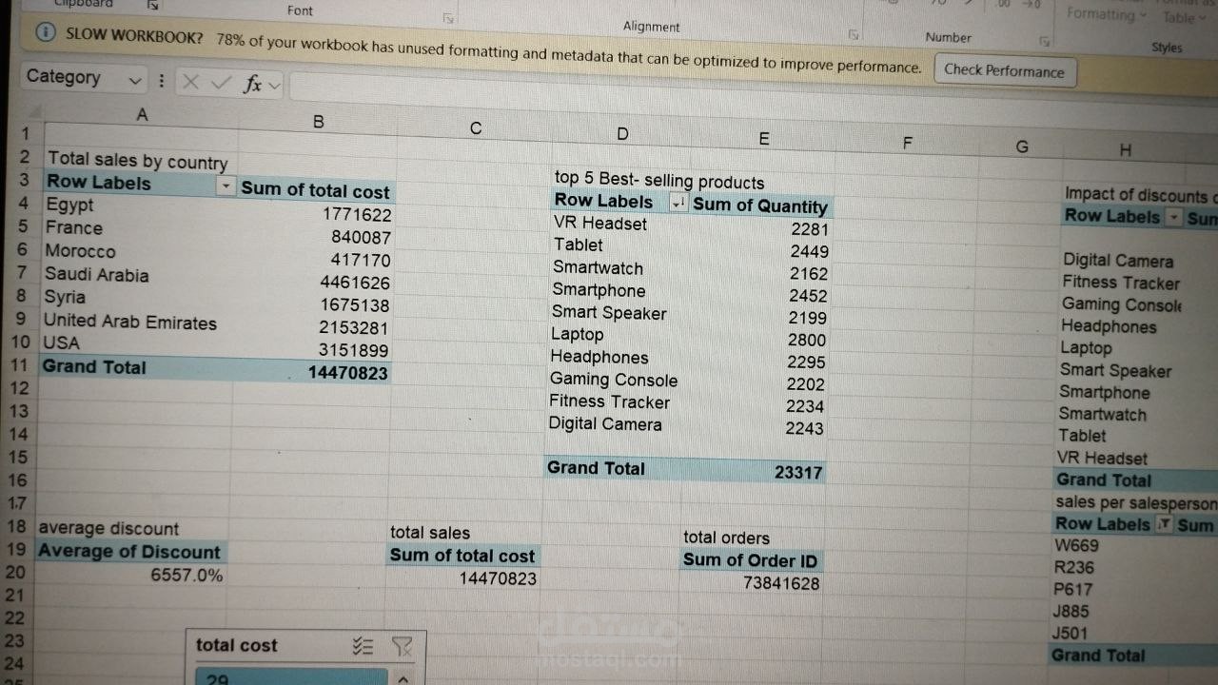Open the Clipboard pane launcher

click(153, 5)
